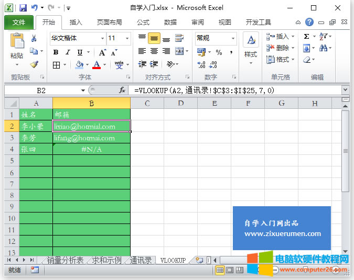Expand the Name Box dropdown arrow
This screenshot has height=280, width=354.
tap(83, 90)
